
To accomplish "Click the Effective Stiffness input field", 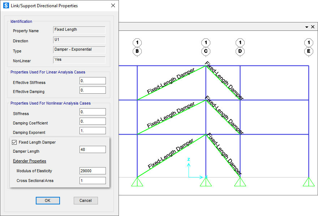I will pyautogui.click(x=92, y=81).
